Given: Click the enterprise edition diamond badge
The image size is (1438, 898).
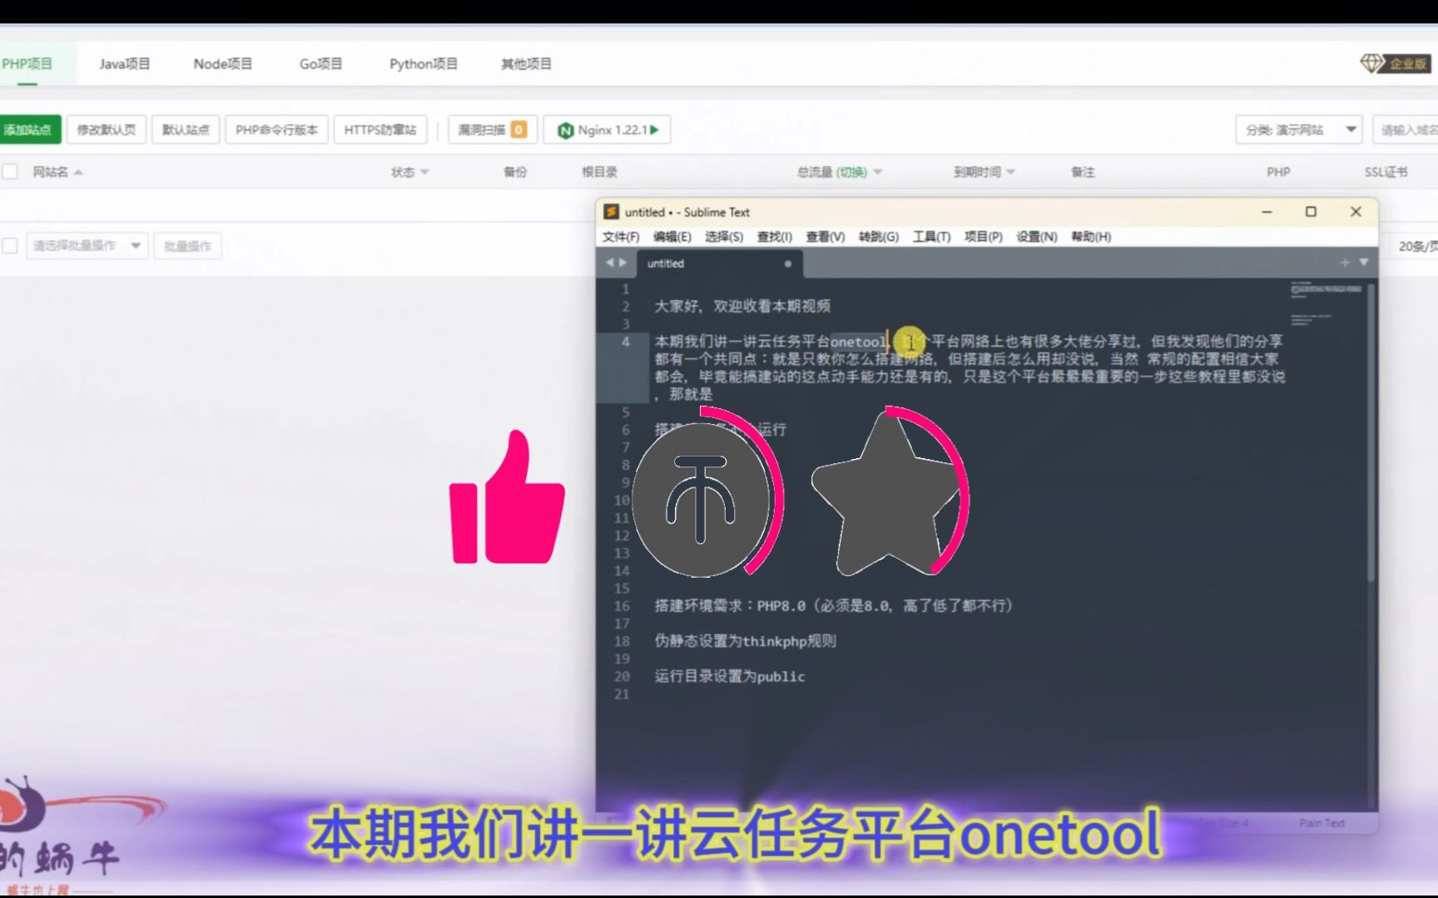Looking at the screenshot, I should pyautogui.click(x=1396, y=63).
